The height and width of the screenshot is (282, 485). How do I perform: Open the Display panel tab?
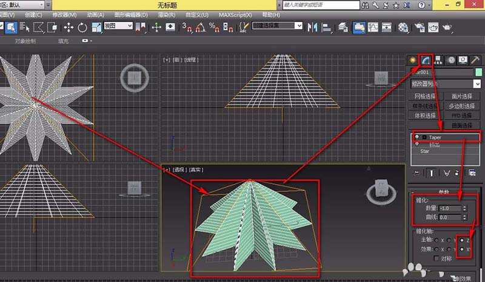(x=463, y=60)
